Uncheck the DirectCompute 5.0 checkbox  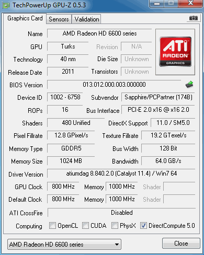click(x=143, y=225)
